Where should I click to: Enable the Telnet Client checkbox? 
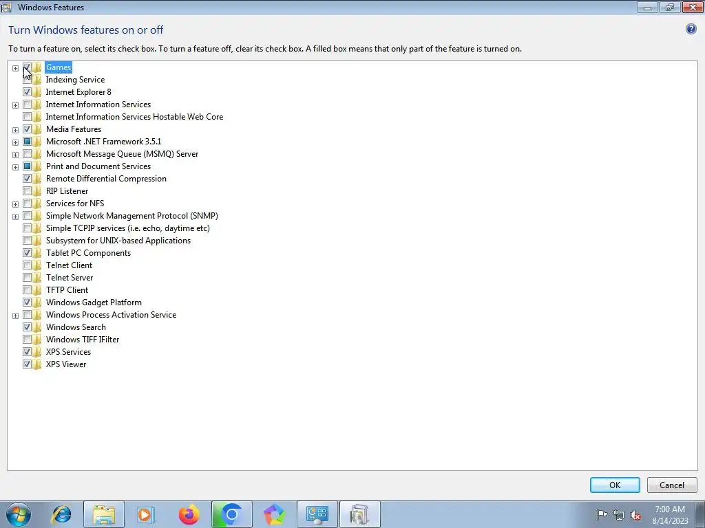tap(27, 265)
